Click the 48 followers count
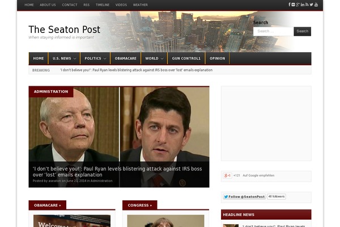The height and width of the screenshot is (227, 340). [x=277, y=196]
